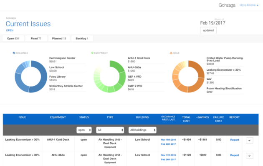The image size is (263, 166).
Task: Check the box for AHU-1 Cold Deck row
Action: [x=249, y=141]
